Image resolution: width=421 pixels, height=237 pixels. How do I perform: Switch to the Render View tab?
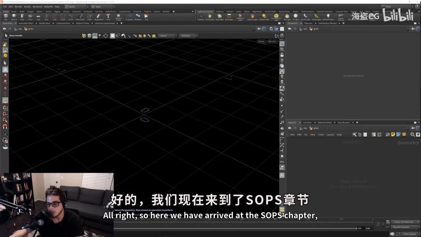point(44,23)
